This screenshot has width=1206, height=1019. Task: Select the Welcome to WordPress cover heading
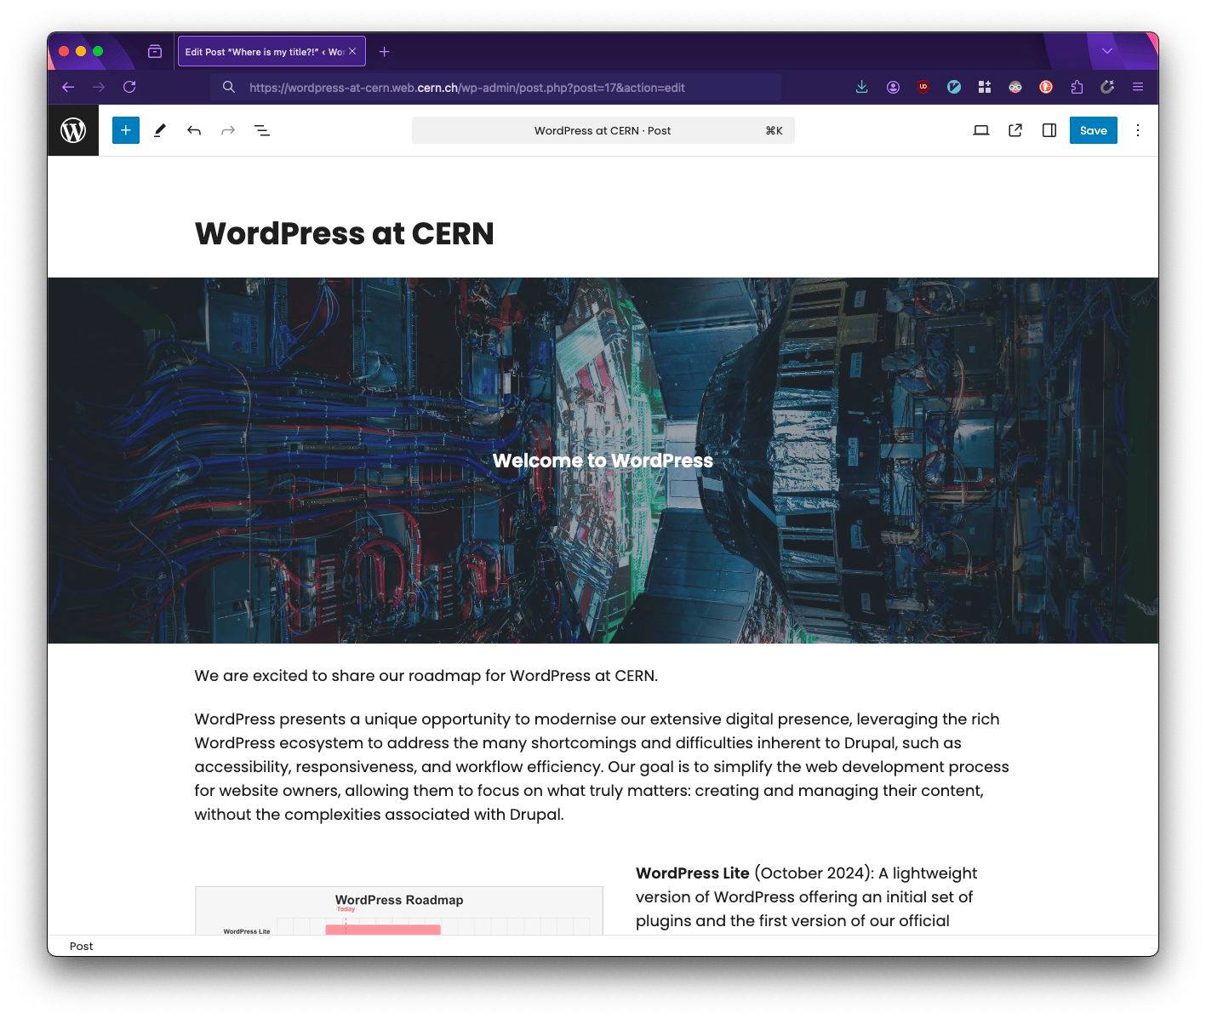tap(603, 461)
